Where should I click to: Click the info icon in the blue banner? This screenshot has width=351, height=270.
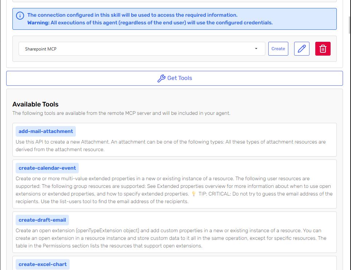[20, 16]
